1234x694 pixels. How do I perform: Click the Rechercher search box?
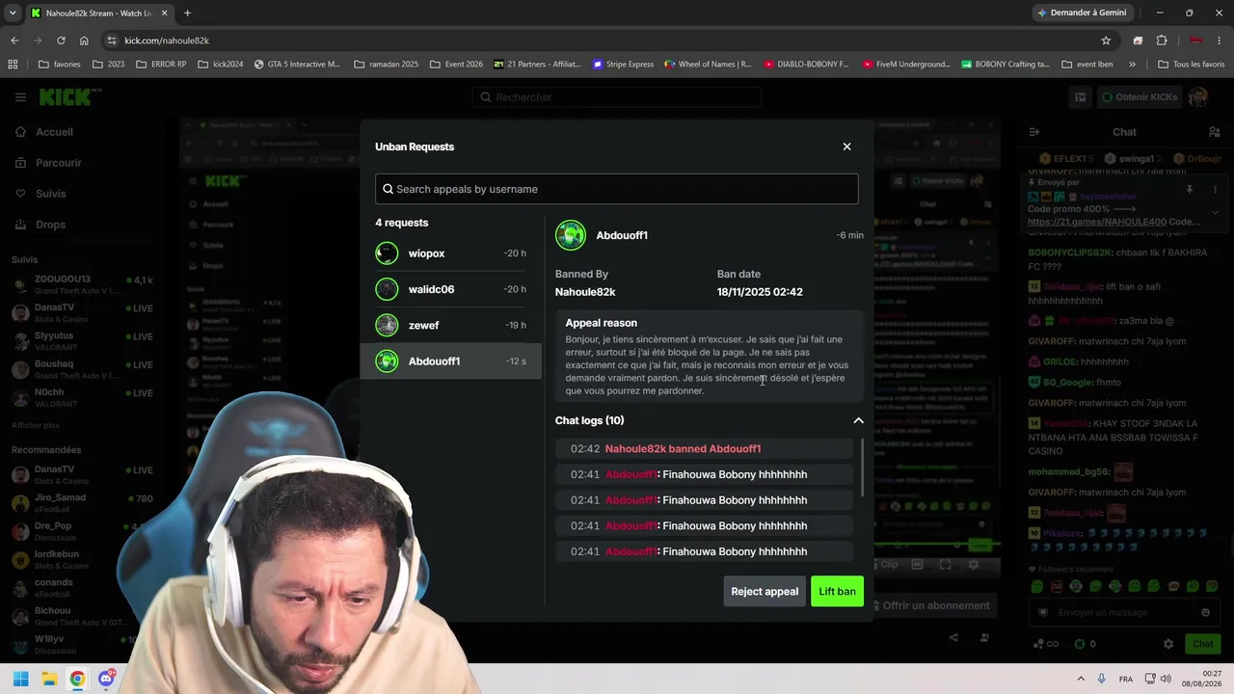click(x=617, y=97)
